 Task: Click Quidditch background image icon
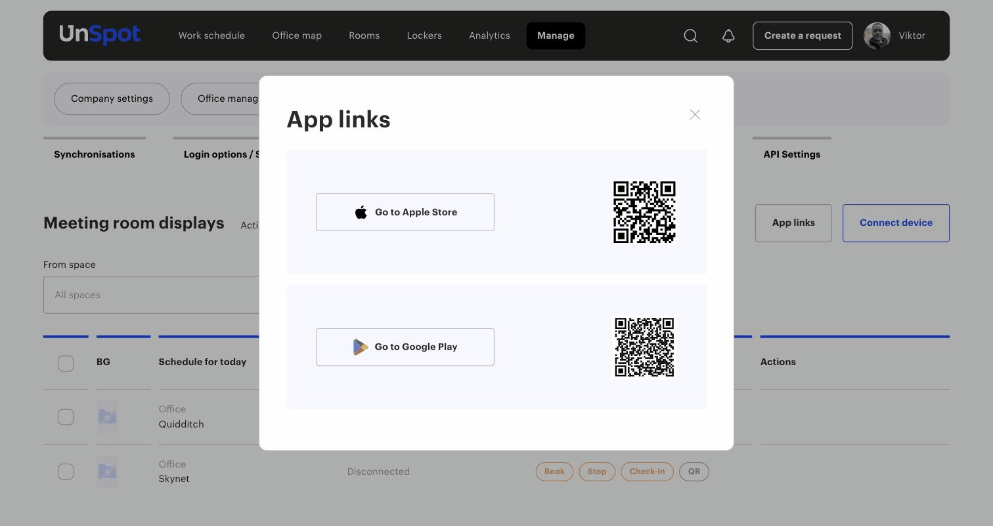(x=108, y=417)
